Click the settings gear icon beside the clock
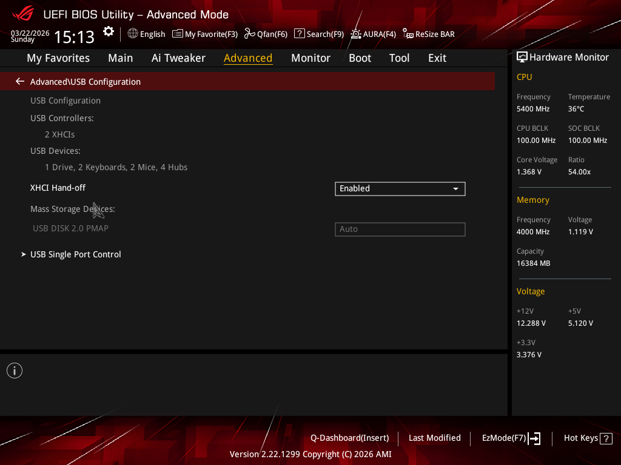The width and height of the screenshot is (621, 465). coord(109,31)
